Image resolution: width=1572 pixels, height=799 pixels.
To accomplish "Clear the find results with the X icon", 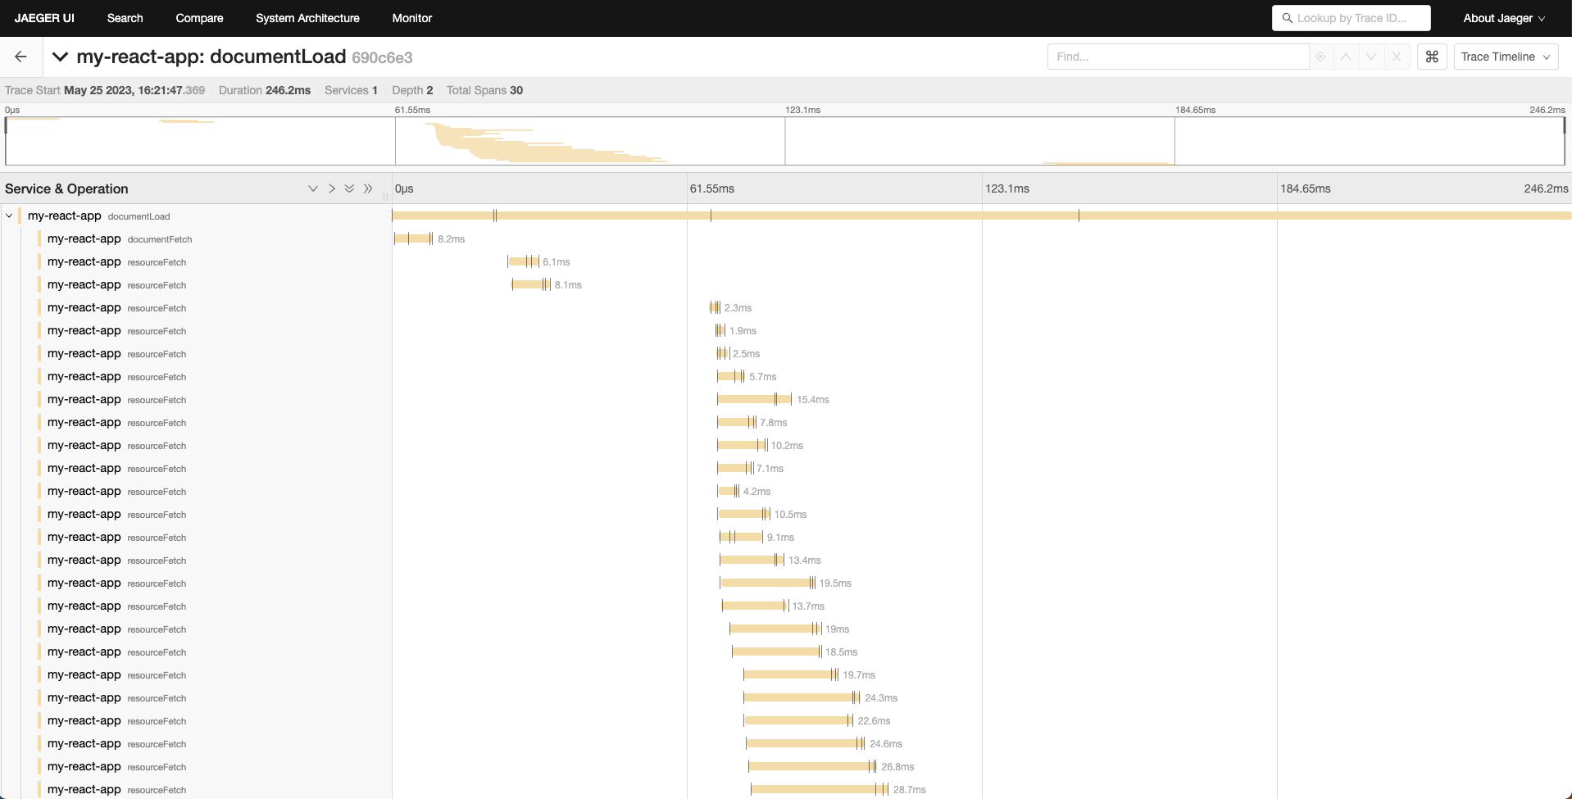I will pyautogui.click(x=1396, y=57).
